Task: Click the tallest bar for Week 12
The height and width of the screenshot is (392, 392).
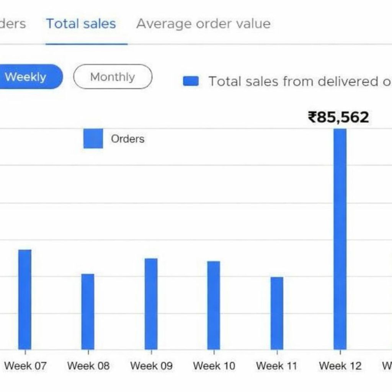Action: click(x=340, y=239)
